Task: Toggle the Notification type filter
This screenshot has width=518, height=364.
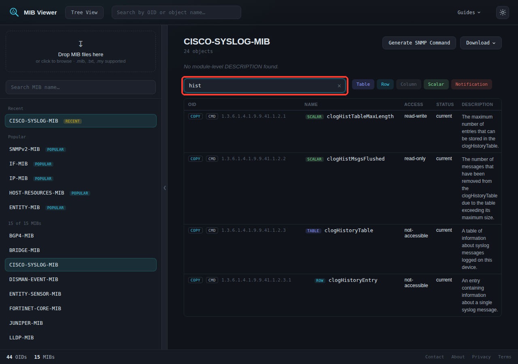Action: (471, 85)
